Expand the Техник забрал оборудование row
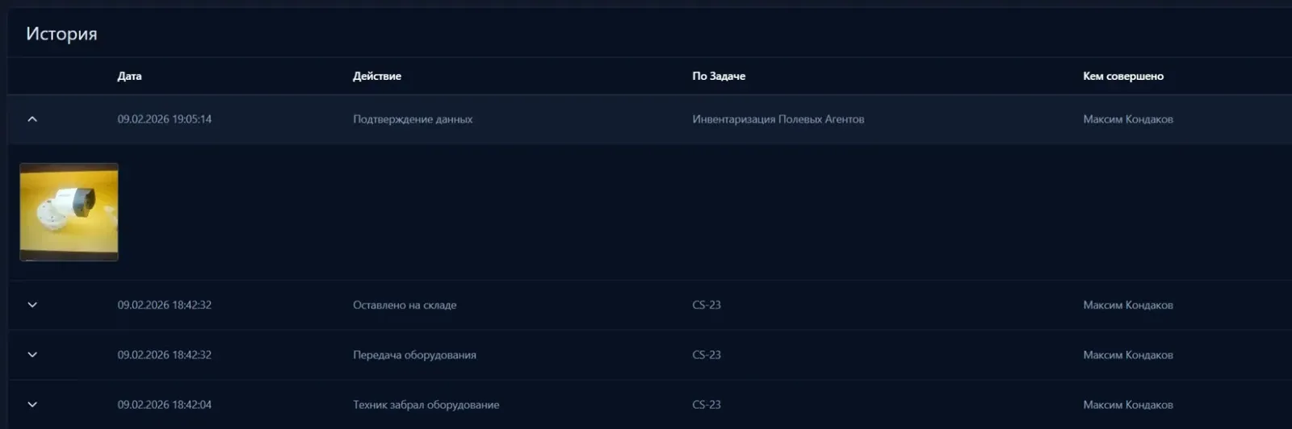Viewport: 1292px width, 429px height. coord(32,405)
